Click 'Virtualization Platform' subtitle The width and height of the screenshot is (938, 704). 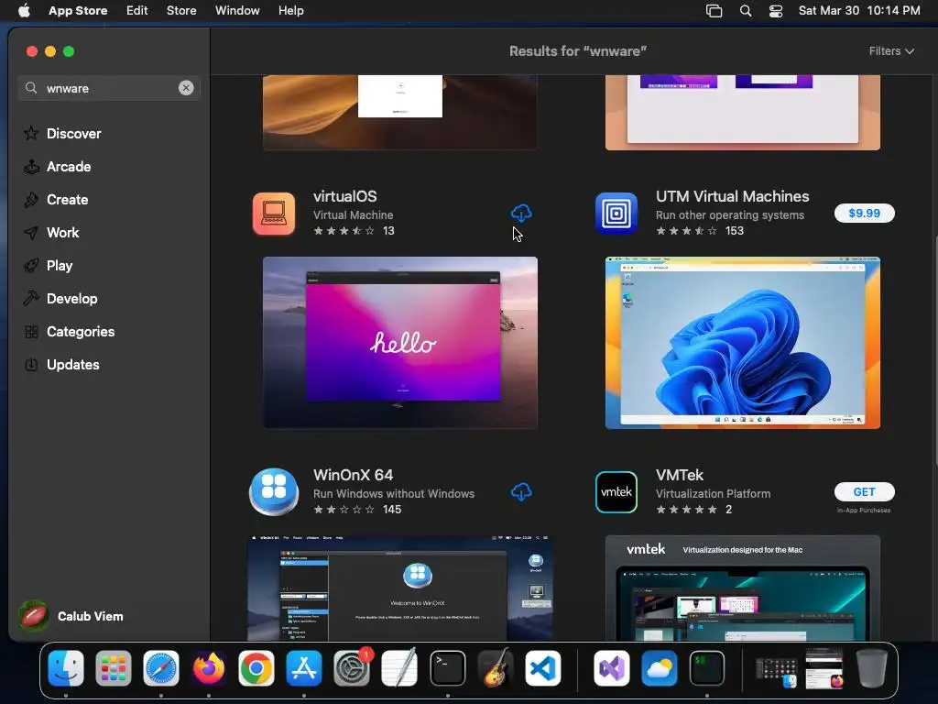pyautogui.click(x=713, y=494)
